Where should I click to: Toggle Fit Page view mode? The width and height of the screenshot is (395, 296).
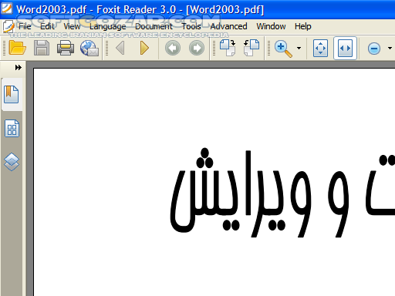pyautogui.click(x=320, y=48)
